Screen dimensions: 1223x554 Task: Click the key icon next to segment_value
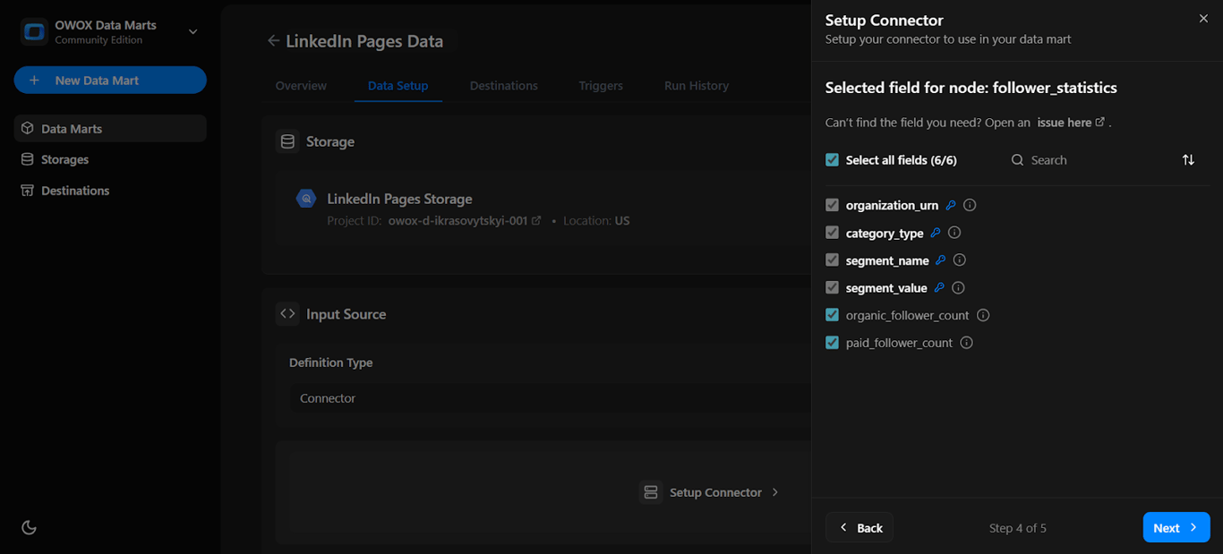point(939,287)
